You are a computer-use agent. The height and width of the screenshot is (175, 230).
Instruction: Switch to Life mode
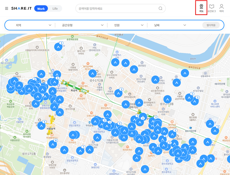(x=55, y=9)
